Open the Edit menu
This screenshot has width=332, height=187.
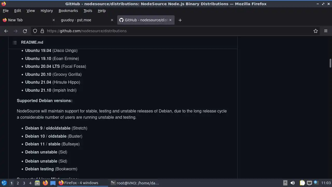point(18,11)
